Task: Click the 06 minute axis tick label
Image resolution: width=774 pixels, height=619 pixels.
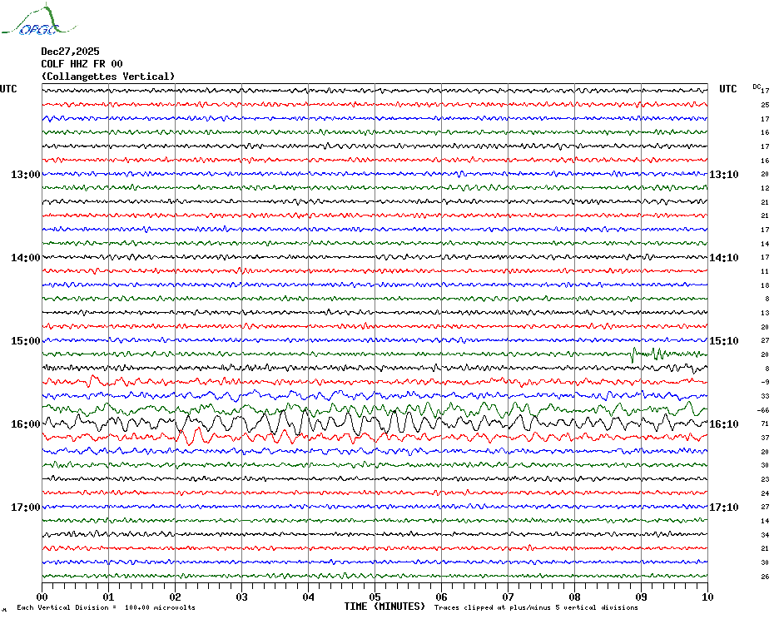Action: [x=442, y=597]
